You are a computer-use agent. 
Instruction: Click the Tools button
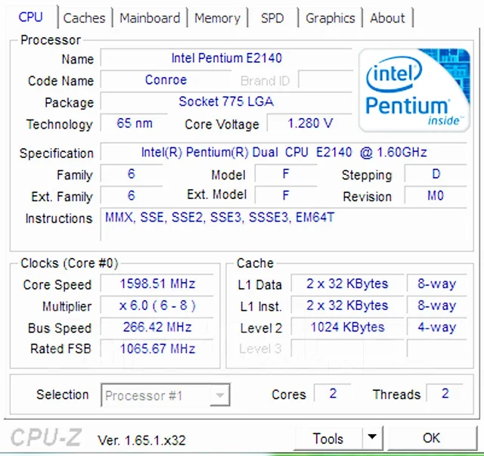pyautogui.click(x=327, y=438)
